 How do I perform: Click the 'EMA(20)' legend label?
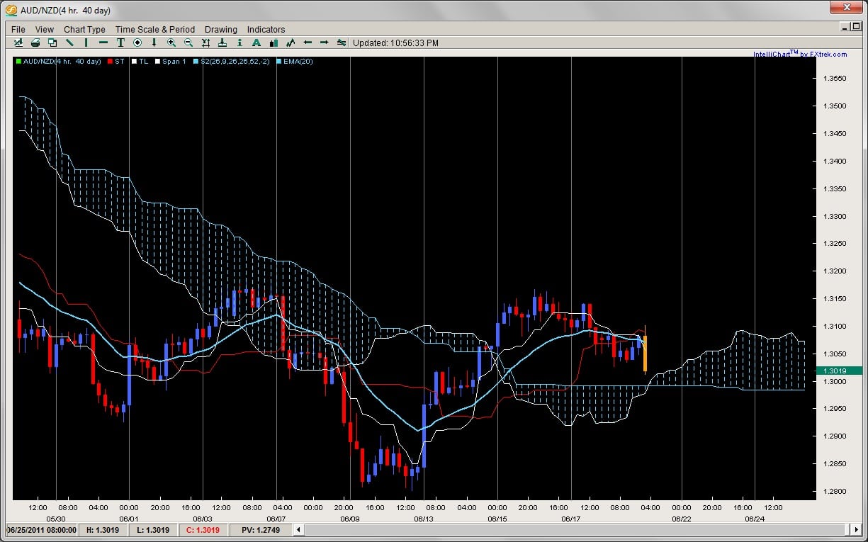click(299, 62)
